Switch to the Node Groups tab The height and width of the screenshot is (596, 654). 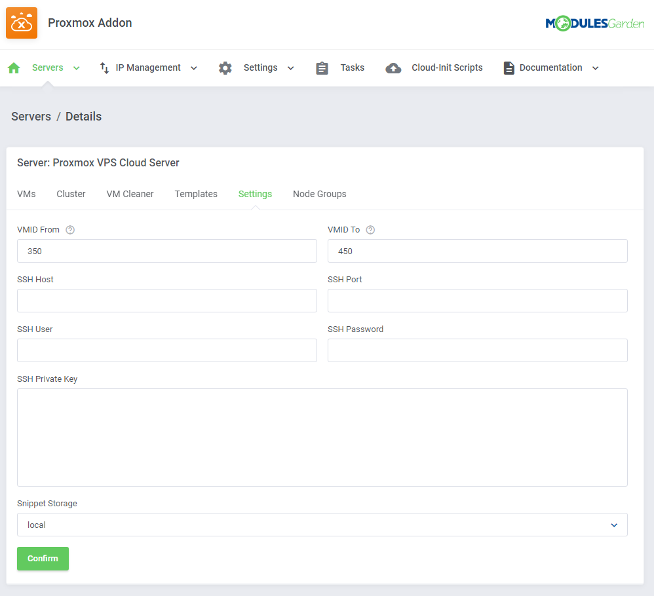(320, 194)
